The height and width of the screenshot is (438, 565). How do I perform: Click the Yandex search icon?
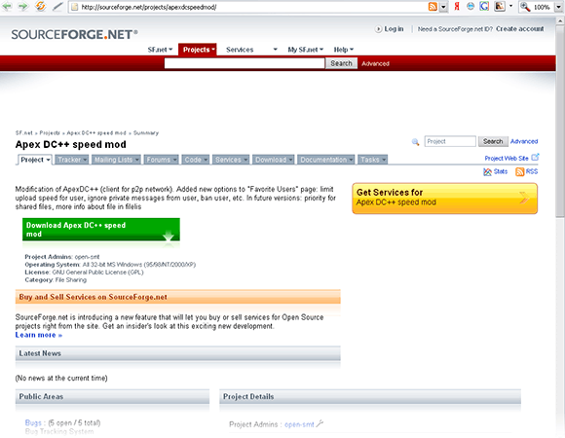click(457, 7)
